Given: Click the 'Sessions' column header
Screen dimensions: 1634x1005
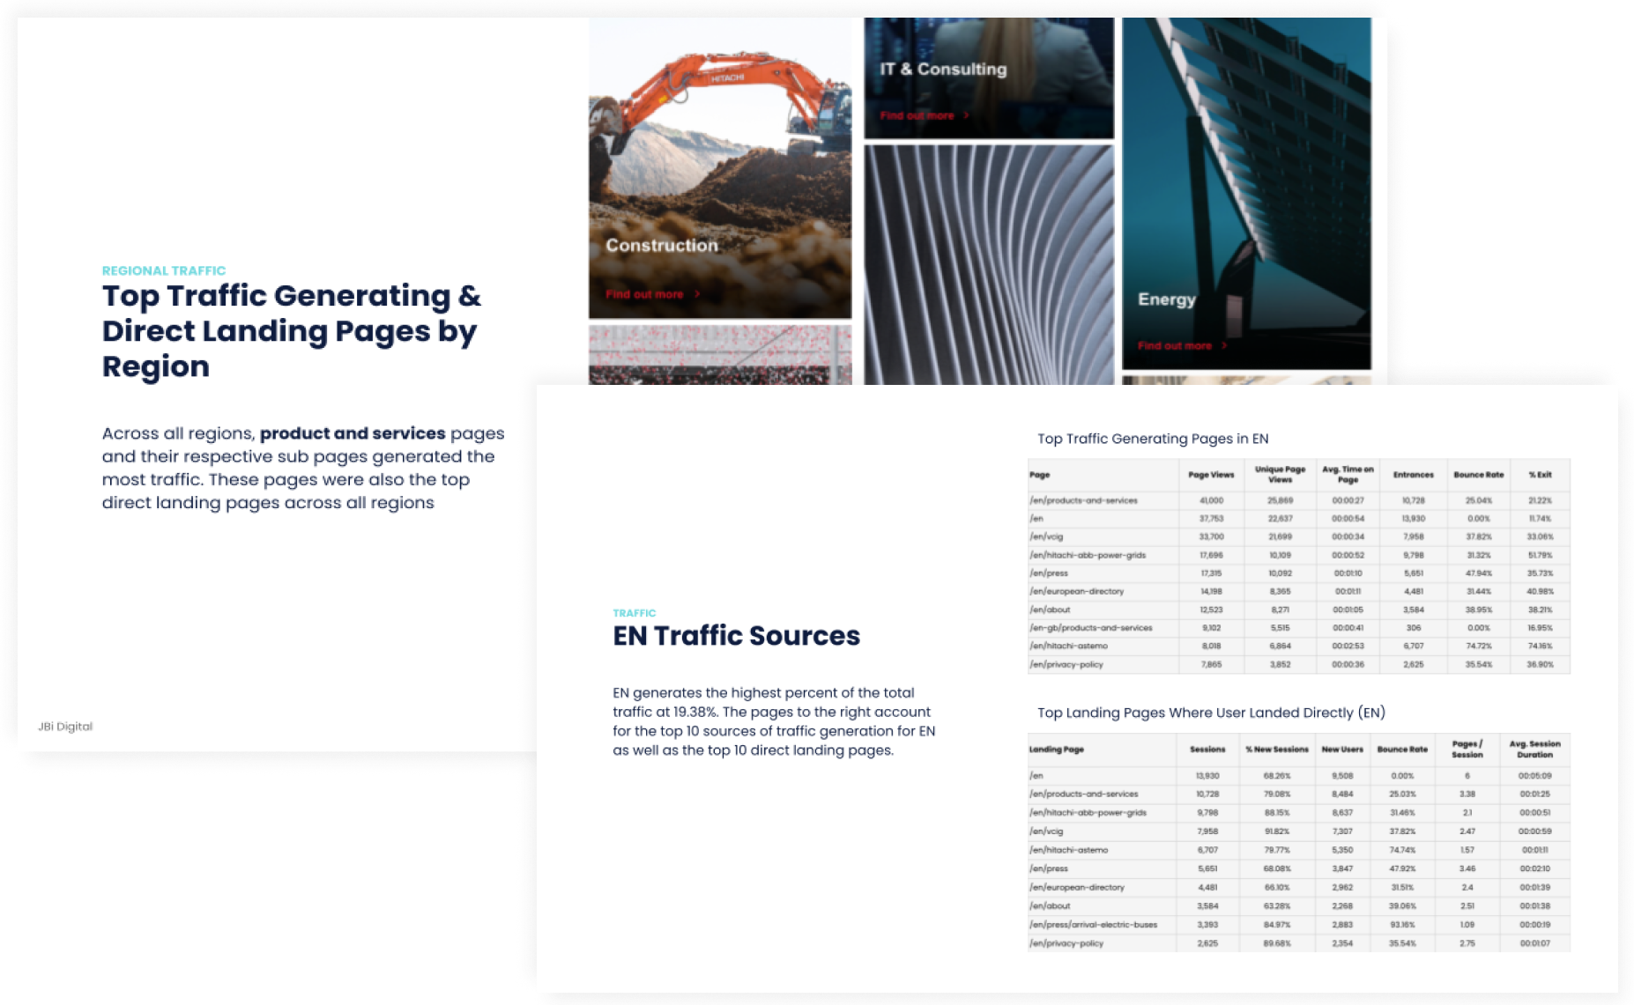Looking at the screenshot, I should point(1207,750).
